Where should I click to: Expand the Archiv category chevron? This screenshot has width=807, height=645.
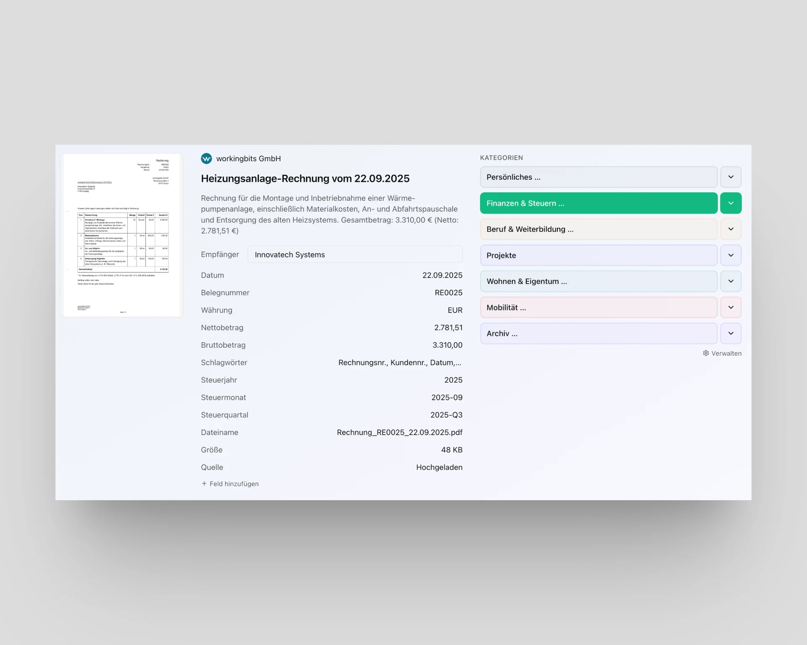(731, 333)
